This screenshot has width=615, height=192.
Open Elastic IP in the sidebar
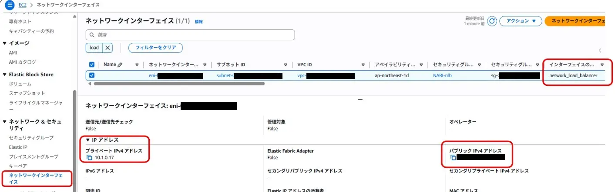coord(18,147)
